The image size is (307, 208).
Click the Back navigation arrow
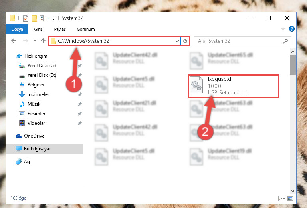pos(14,41)
